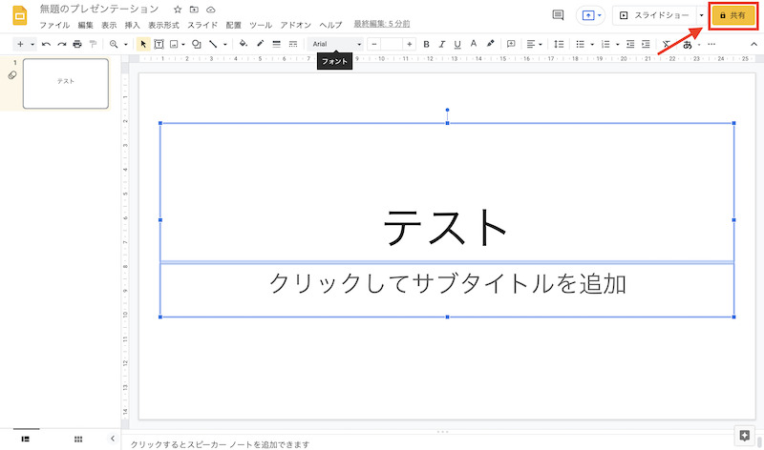Viewport: 764px width, 450px height.
Task: Select the line tool icon
Action: tap(213, 44)
